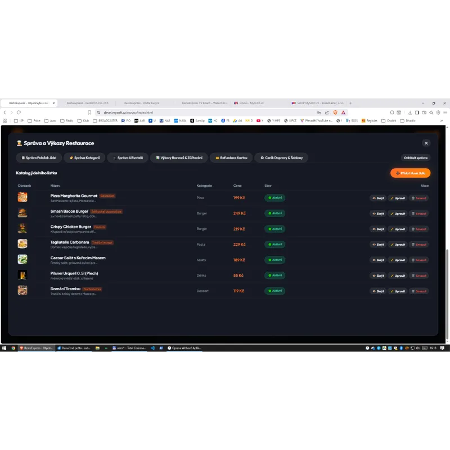Hide the Caesar Salát s Kuřecím Masem item
The image size is (450, 450).
[378, 260]
